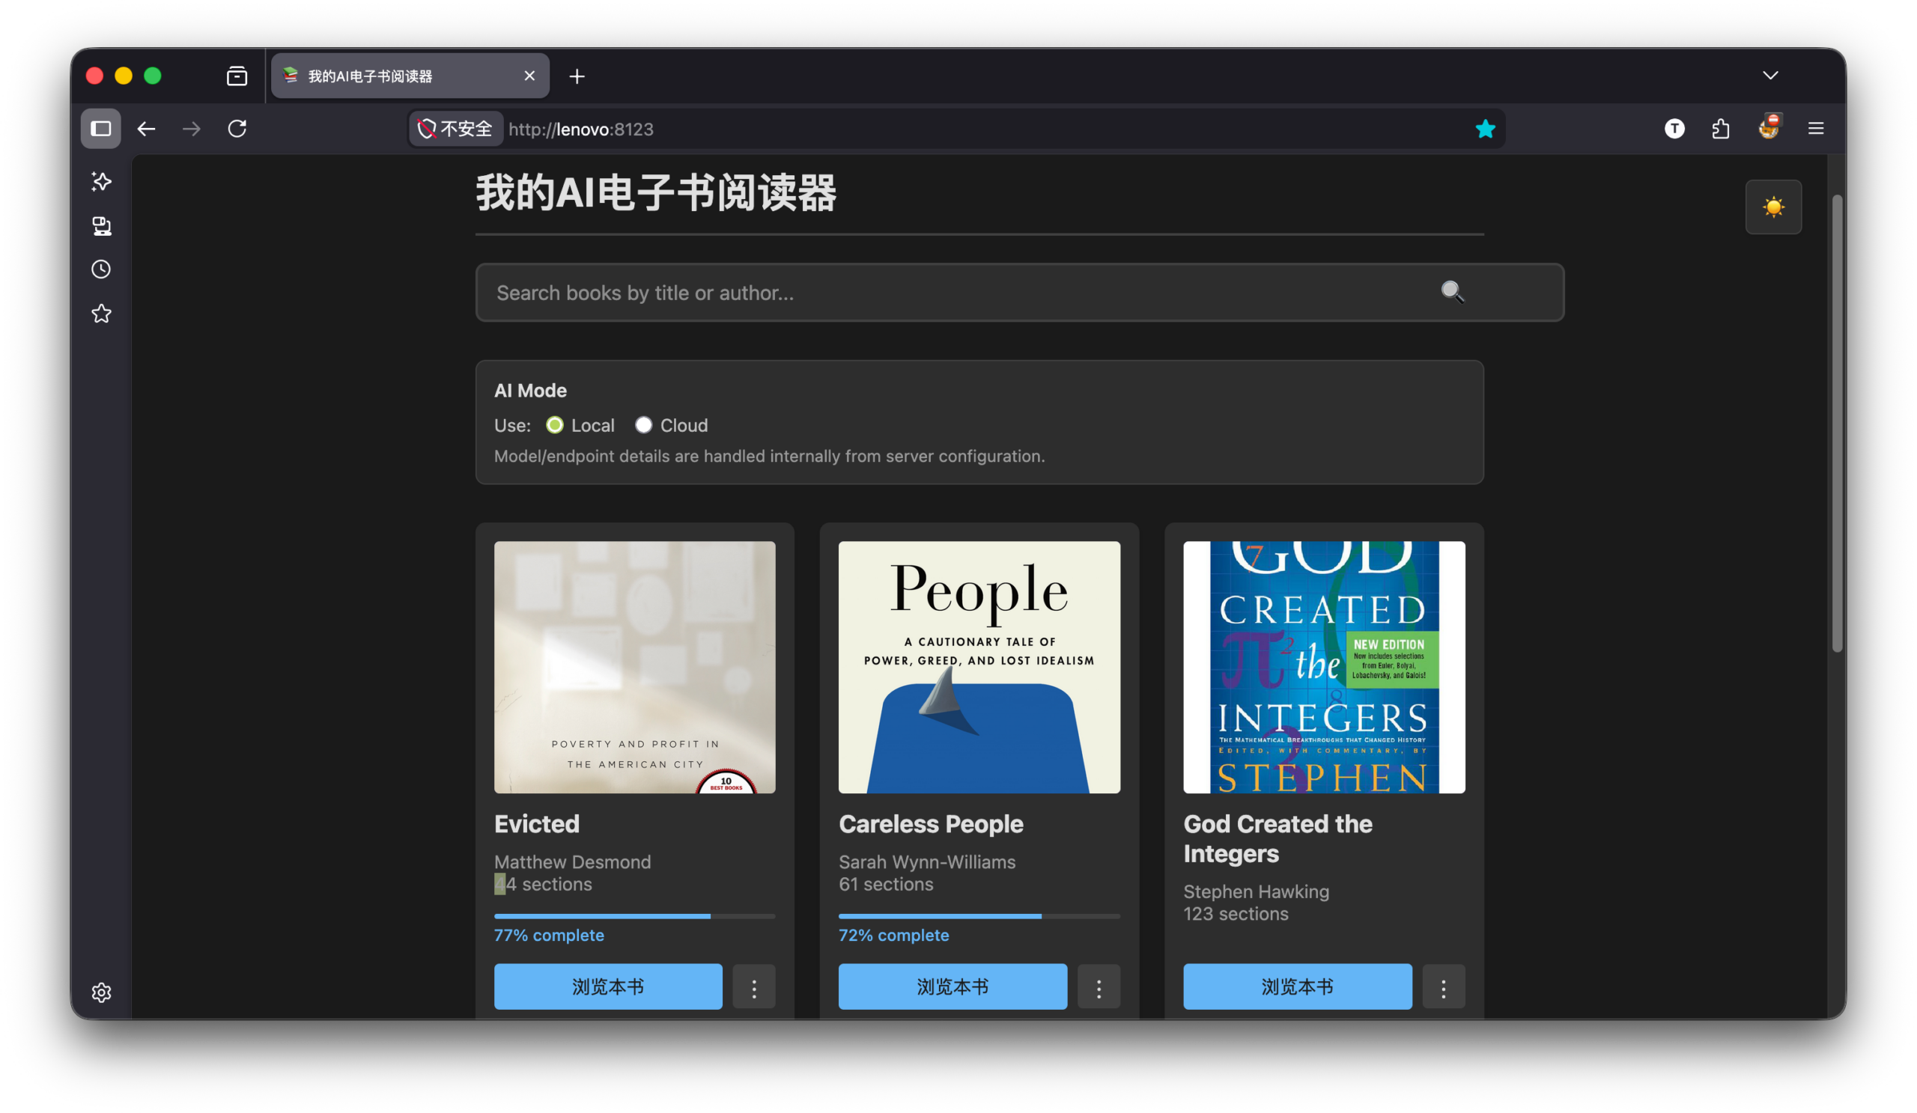Close the 我的AI电子书阅读器 tab
Screen dimensions: 1917x1113
click(x=529, y=76)
